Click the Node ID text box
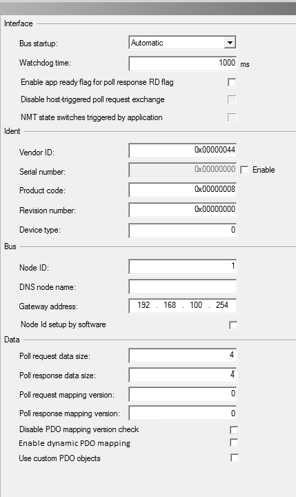 click(x=183, y=266)
